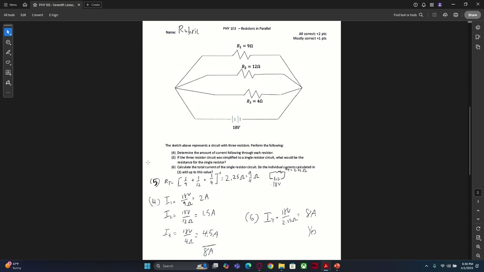Select the arrow selection tool in the left toolbar
This screenshot has height=272, width=484.
pyautogui.click(x=8, y=32)
